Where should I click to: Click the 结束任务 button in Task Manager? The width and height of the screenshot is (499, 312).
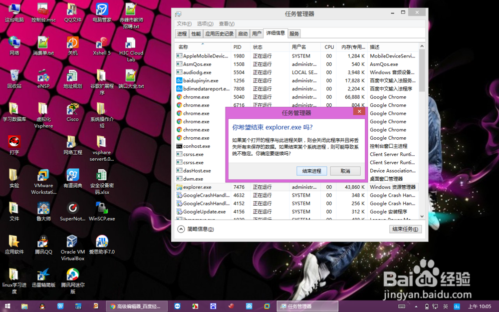click(405, 229)
